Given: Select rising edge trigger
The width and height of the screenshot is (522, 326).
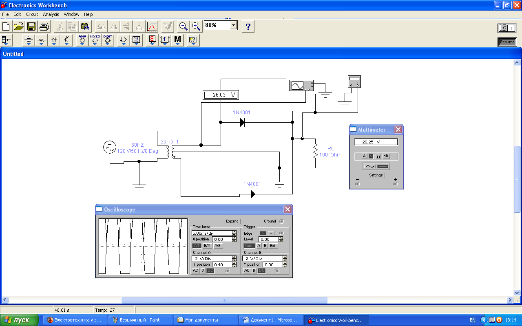Looking at the screenshot, I should click(x=263, y=233).
